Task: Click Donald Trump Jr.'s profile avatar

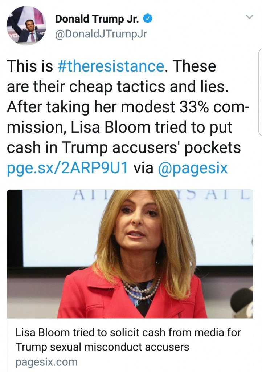Action: coord(26,25)
